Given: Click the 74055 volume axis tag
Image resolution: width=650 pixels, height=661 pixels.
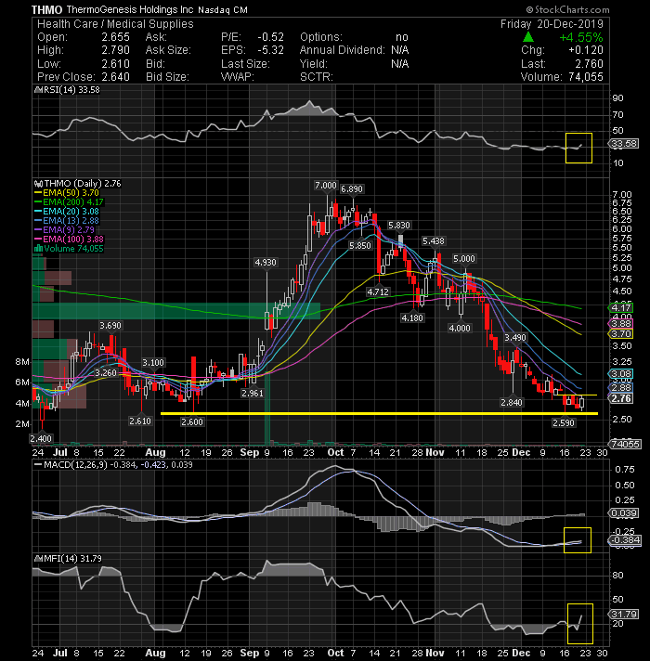Looking at the screenshot, I should click(x=626, y=444).
